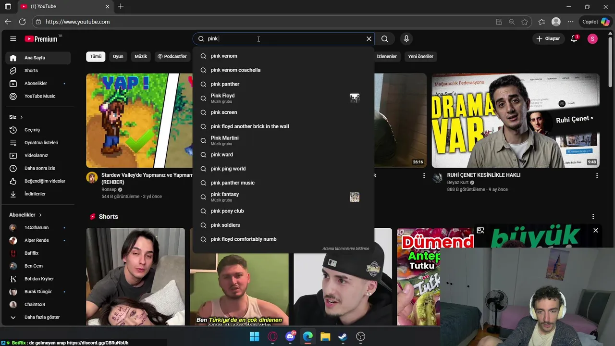
Task: Open the notifications bell
Action: (574, 39)
